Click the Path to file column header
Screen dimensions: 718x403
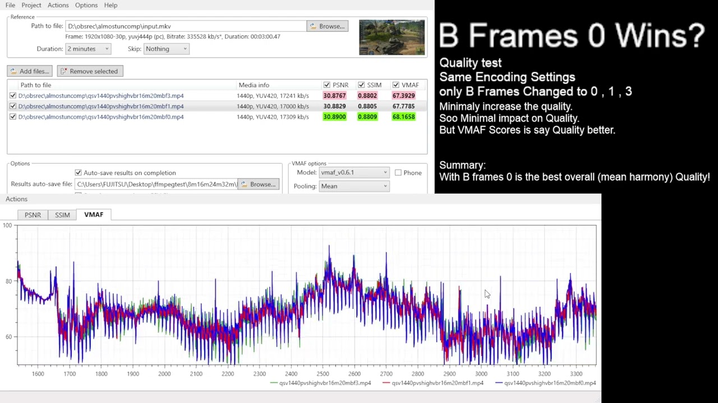pos(35,85)
